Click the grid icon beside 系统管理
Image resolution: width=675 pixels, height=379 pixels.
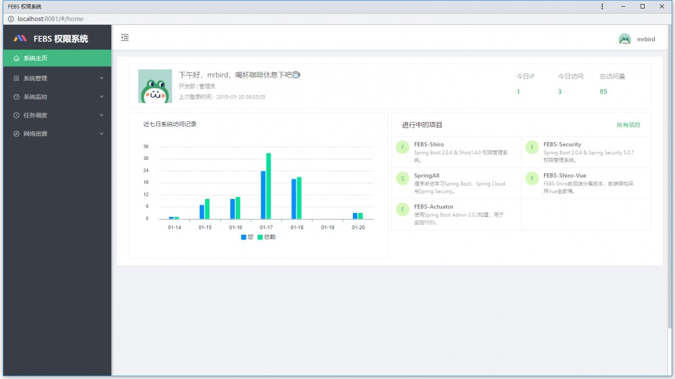(16, 78)
